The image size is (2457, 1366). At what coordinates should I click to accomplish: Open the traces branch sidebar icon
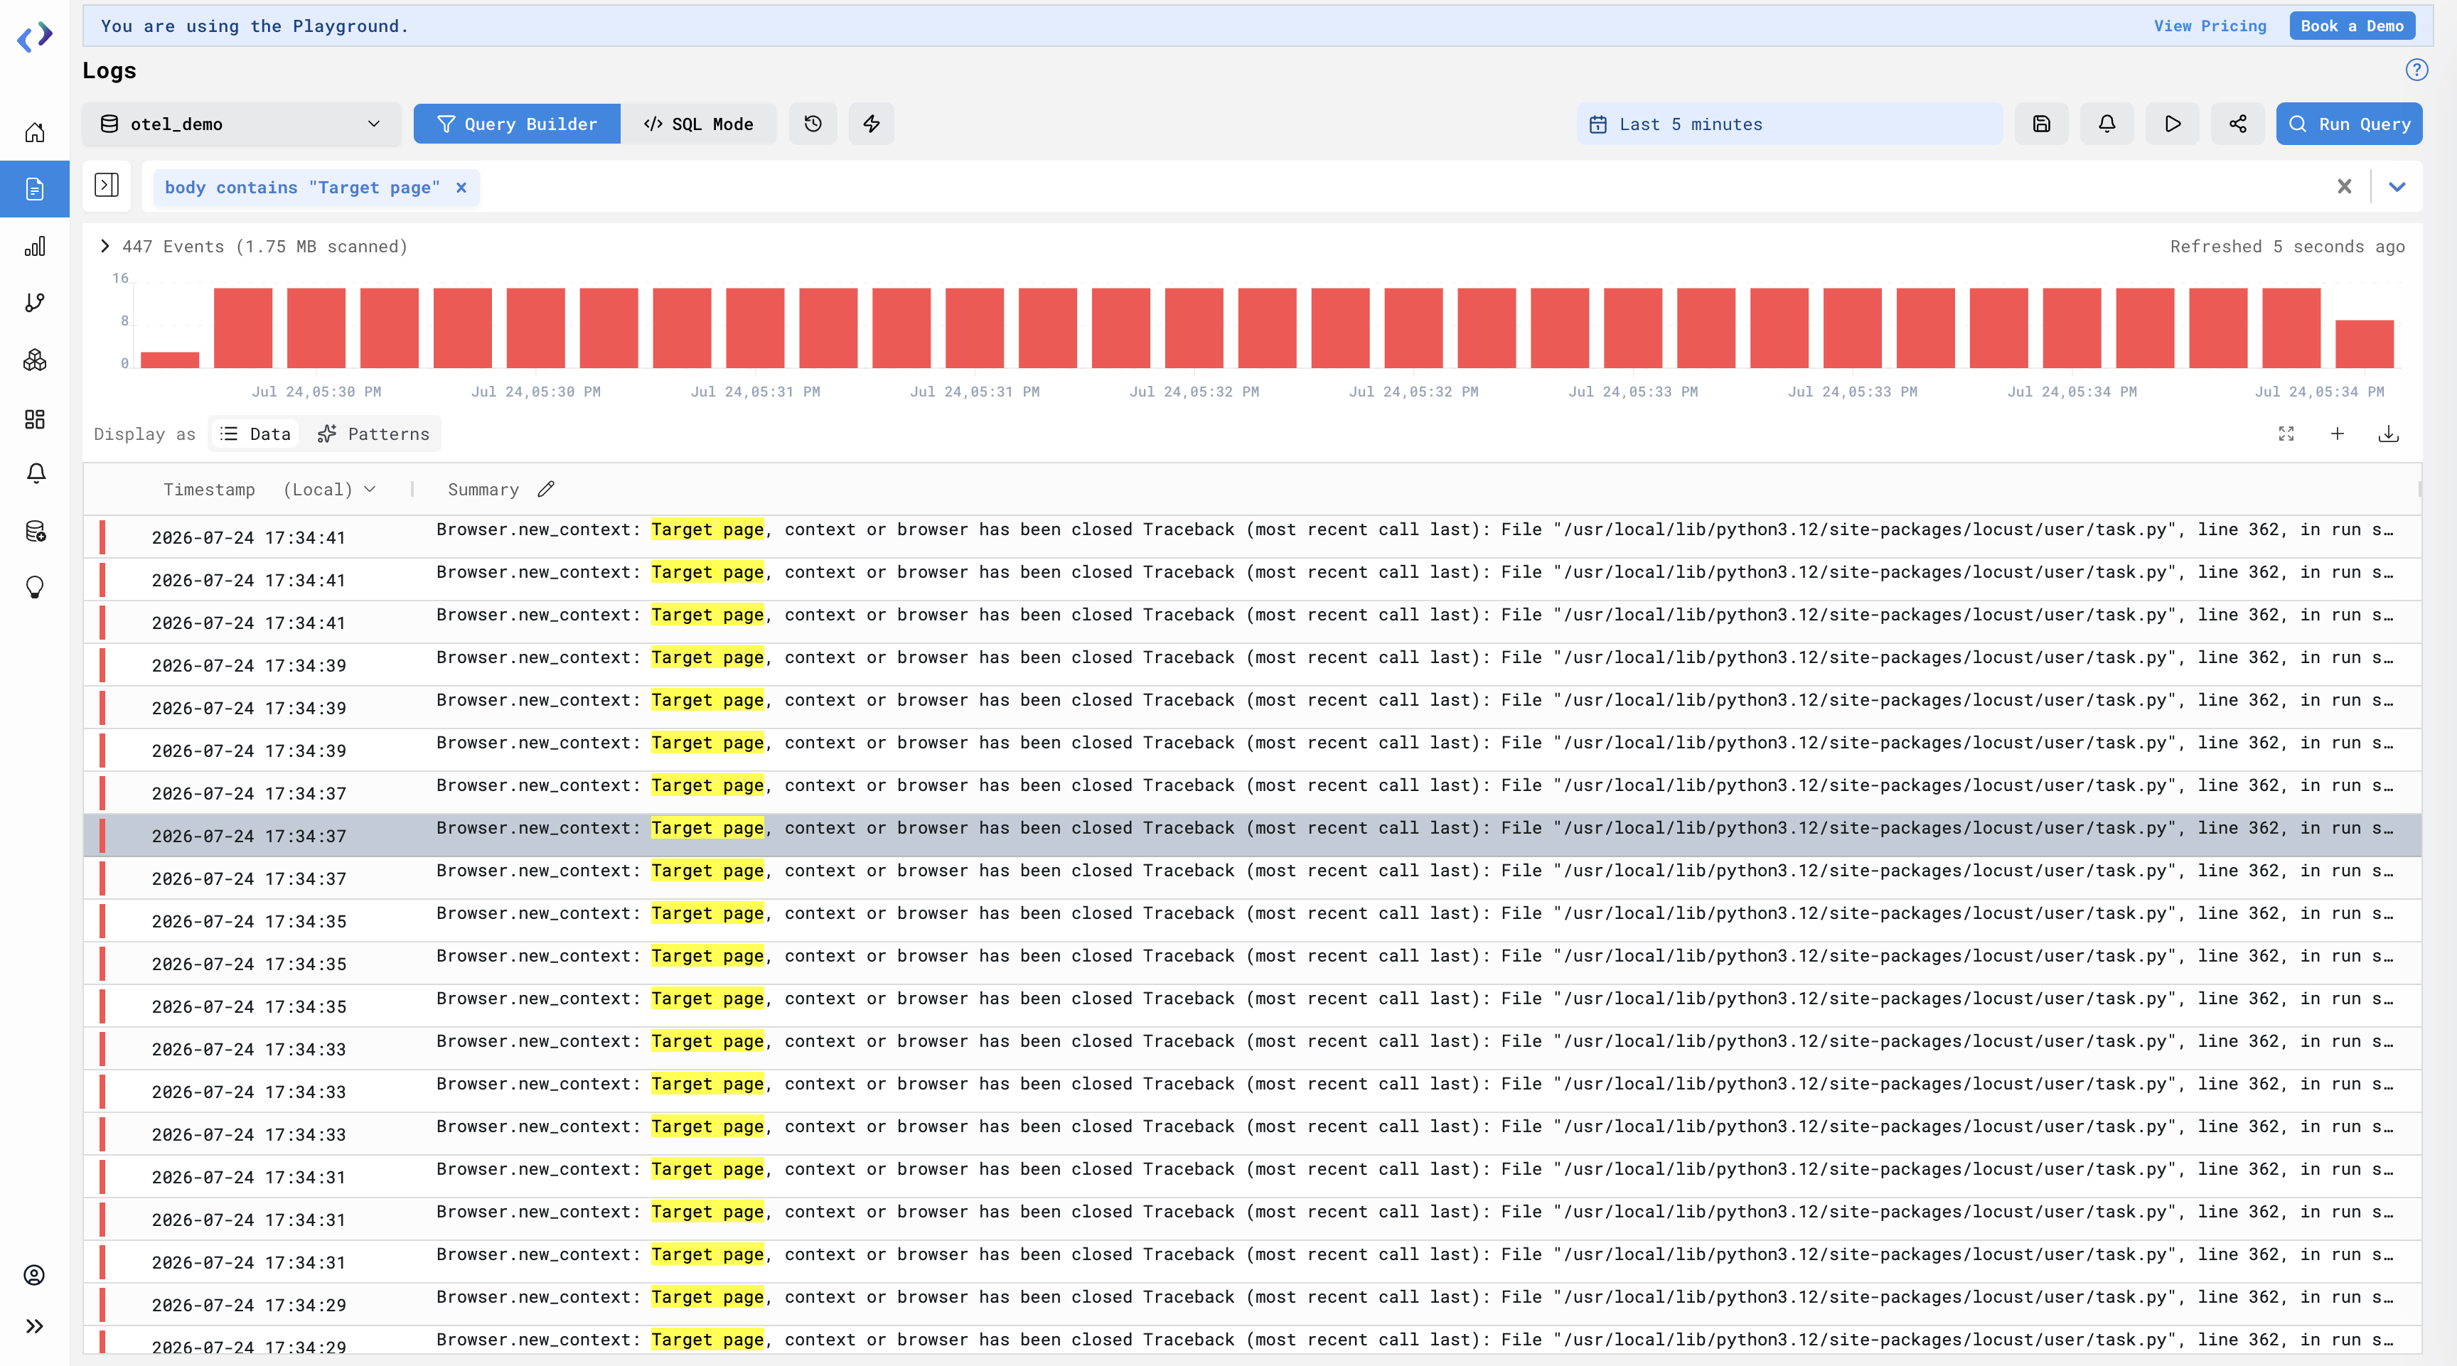click(34, 303)
